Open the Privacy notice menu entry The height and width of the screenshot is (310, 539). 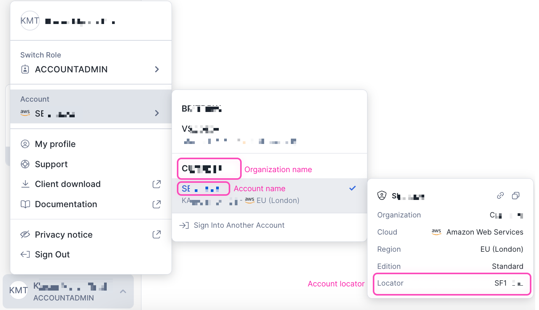pos(64,235)
